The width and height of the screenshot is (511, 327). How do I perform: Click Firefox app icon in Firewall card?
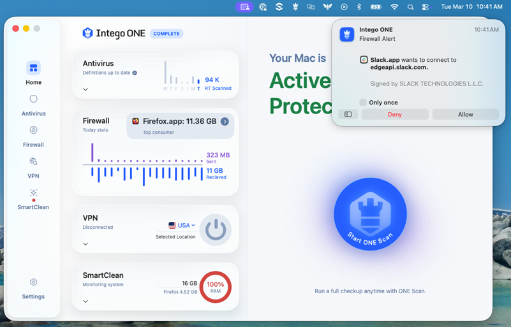pyautogui.click(x=135, y=121)
